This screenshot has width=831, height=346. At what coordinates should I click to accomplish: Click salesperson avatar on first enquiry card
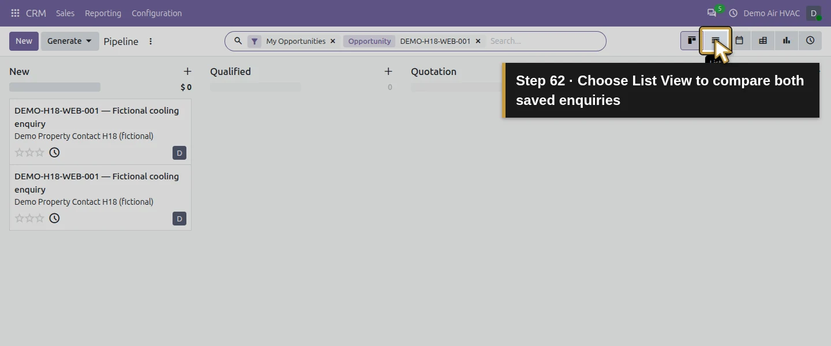tap(179, 153)
